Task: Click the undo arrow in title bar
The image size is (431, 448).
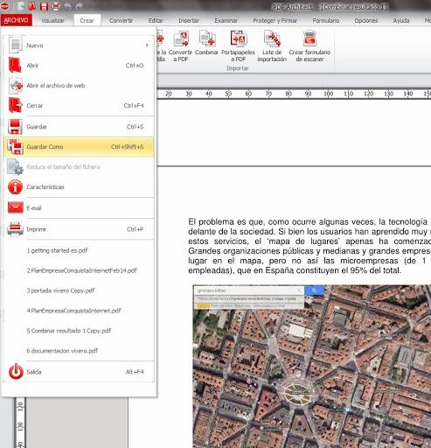Action: point(67,6)
